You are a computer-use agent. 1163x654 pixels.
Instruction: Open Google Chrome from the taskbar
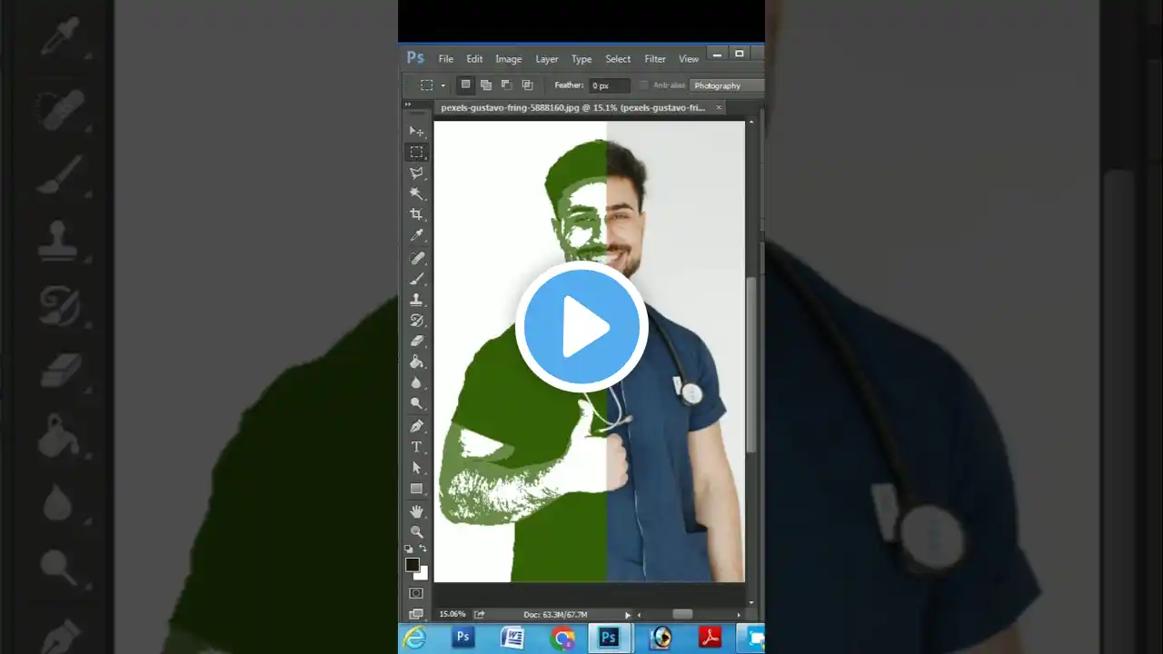pos(562,638)
